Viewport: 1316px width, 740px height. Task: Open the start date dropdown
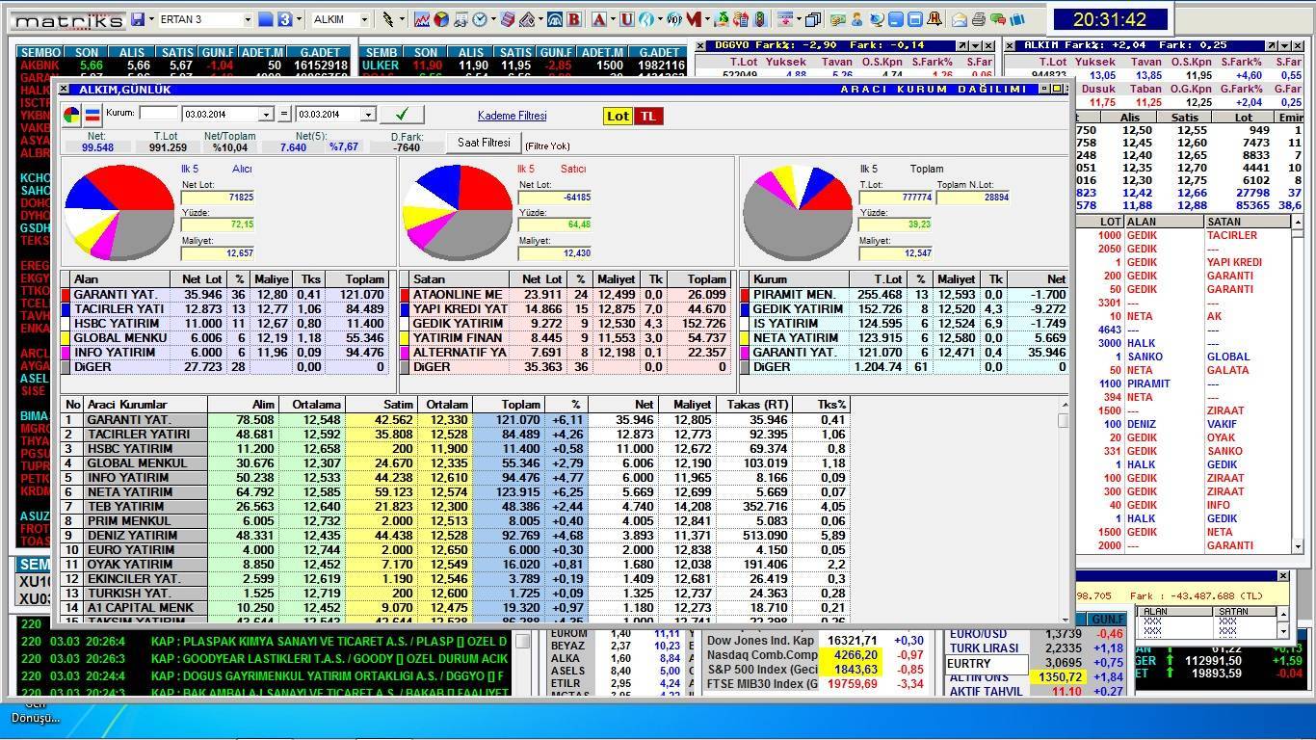[266, 115]
